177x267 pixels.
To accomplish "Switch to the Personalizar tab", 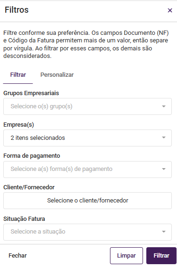I will coord(57,75).
